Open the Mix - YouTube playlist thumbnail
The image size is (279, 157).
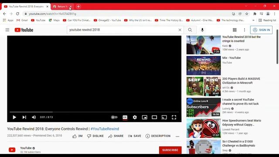tap(204, 65)
